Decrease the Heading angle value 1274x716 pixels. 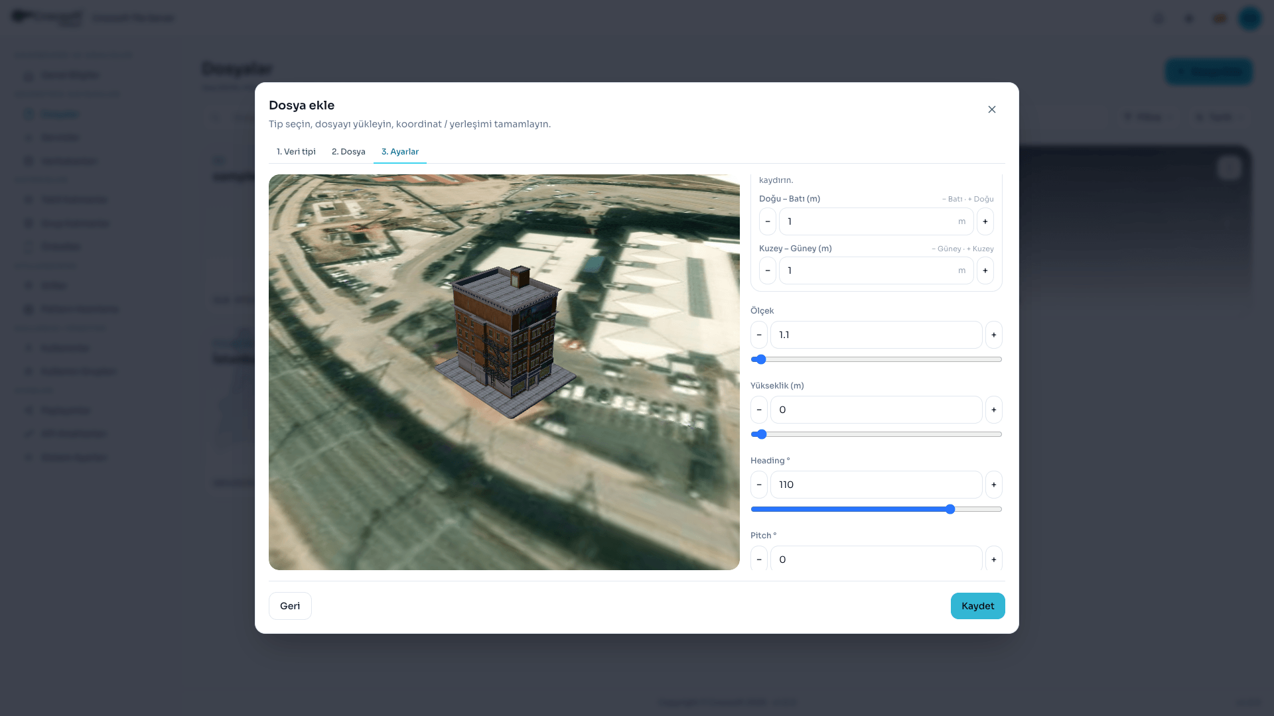(x=759, y=485)
